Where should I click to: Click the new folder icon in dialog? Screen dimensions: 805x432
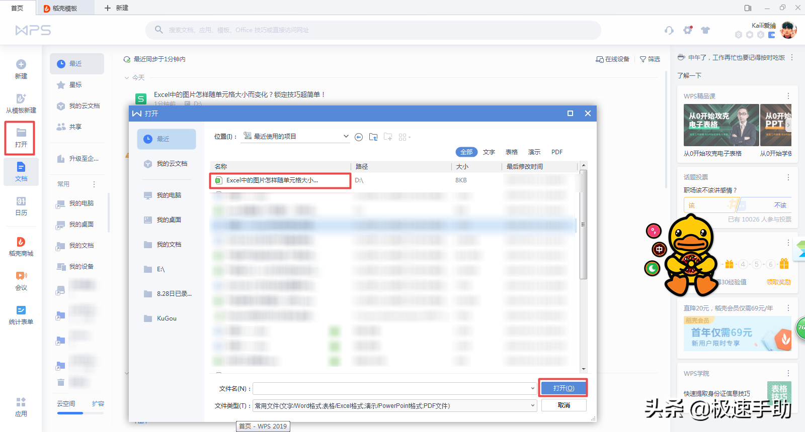click(388, 137)
